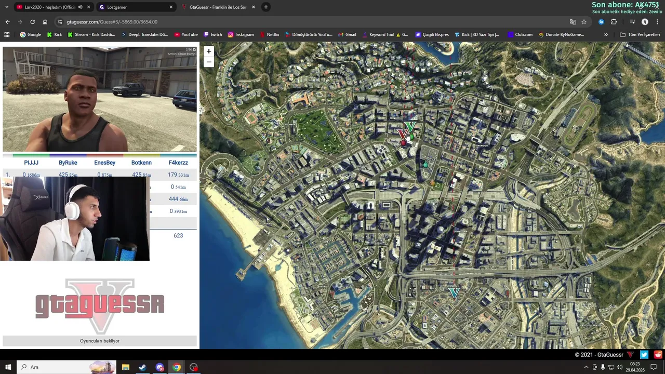Click the address bar URL field
This screenshot has width=665, height=374.
point(312,22)
